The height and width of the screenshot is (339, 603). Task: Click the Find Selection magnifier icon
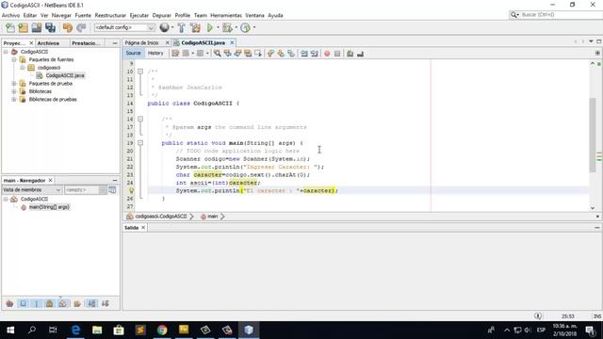click(x=218, y=54)
